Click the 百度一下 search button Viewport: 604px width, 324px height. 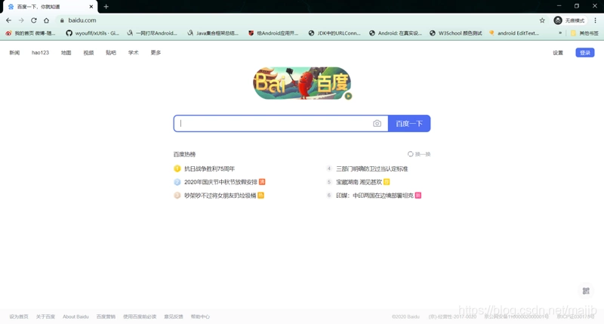[409, 123]
